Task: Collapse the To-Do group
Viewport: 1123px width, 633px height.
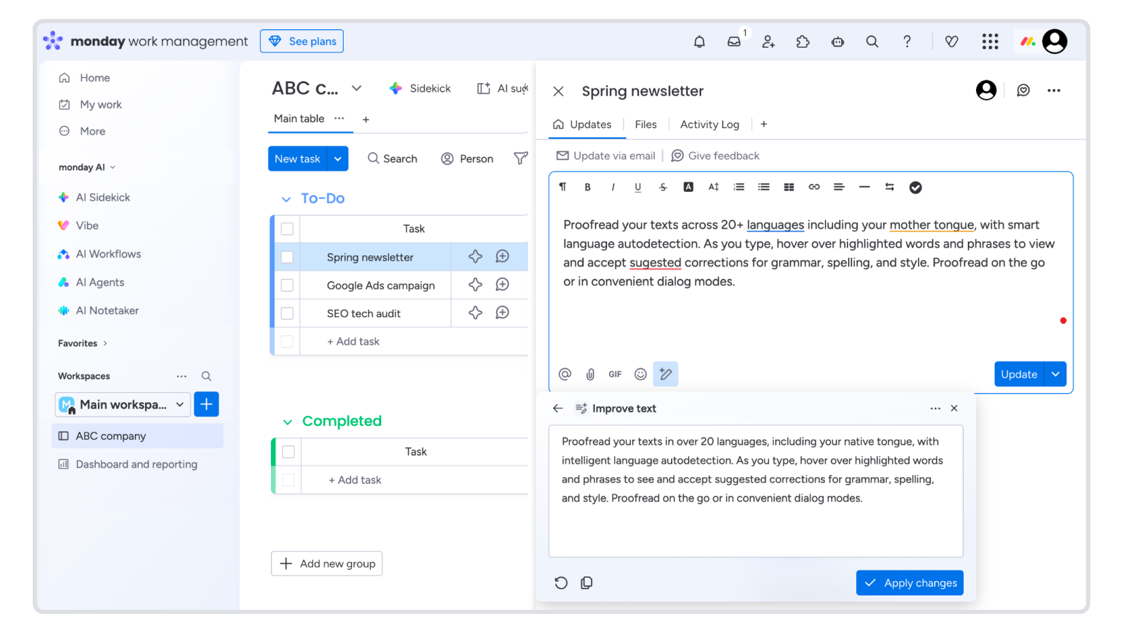Action: (x=287, y=199)
